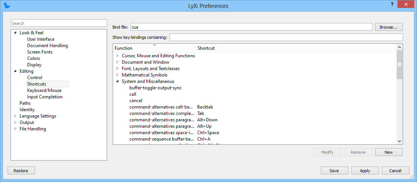
Task: Expand the Output tree node
Action: click(15, 122)
